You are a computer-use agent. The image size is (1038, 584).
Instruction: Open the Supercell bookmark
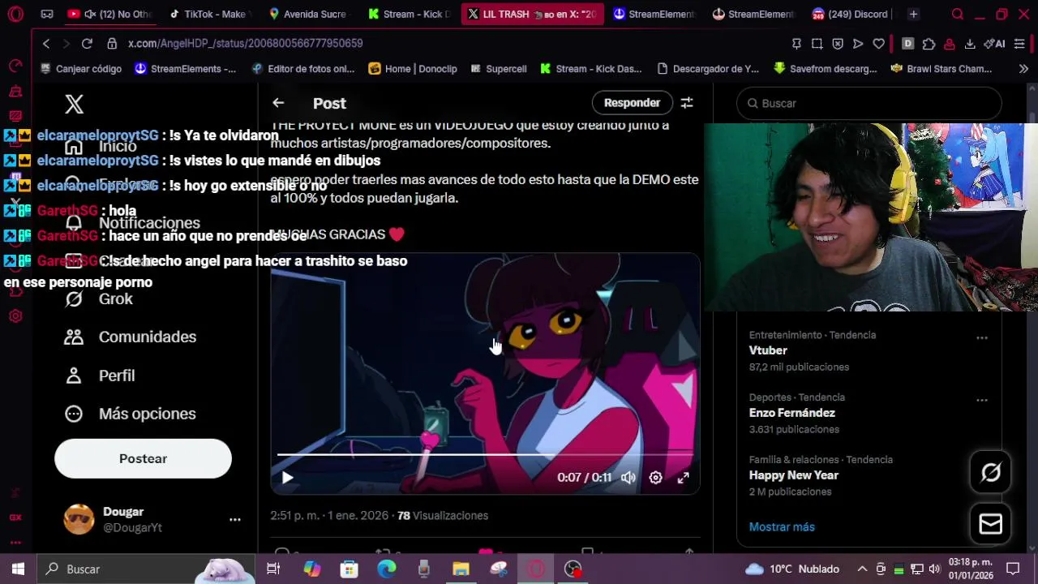498,69
